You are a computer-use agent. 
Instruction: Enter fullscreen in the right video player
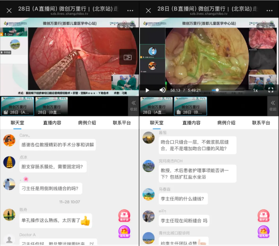[x=271, y=90]
